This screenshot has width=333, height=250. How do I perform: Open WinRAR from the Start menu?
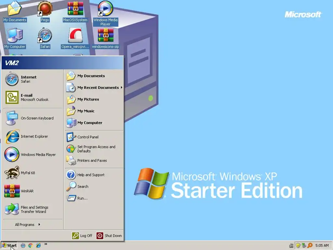pyautogui.click(x=32, y=191)
